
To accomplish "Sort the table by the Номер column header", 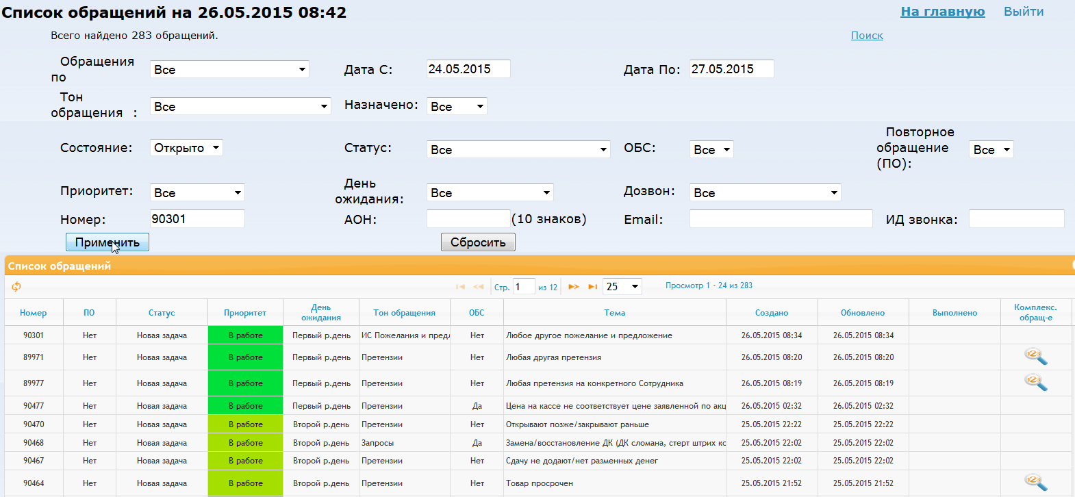I will 33,313.
